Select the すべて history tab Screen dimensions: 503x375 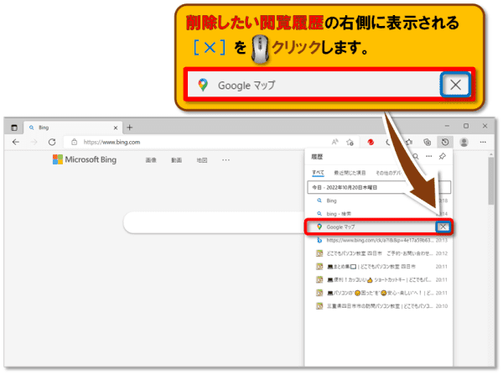318,173
